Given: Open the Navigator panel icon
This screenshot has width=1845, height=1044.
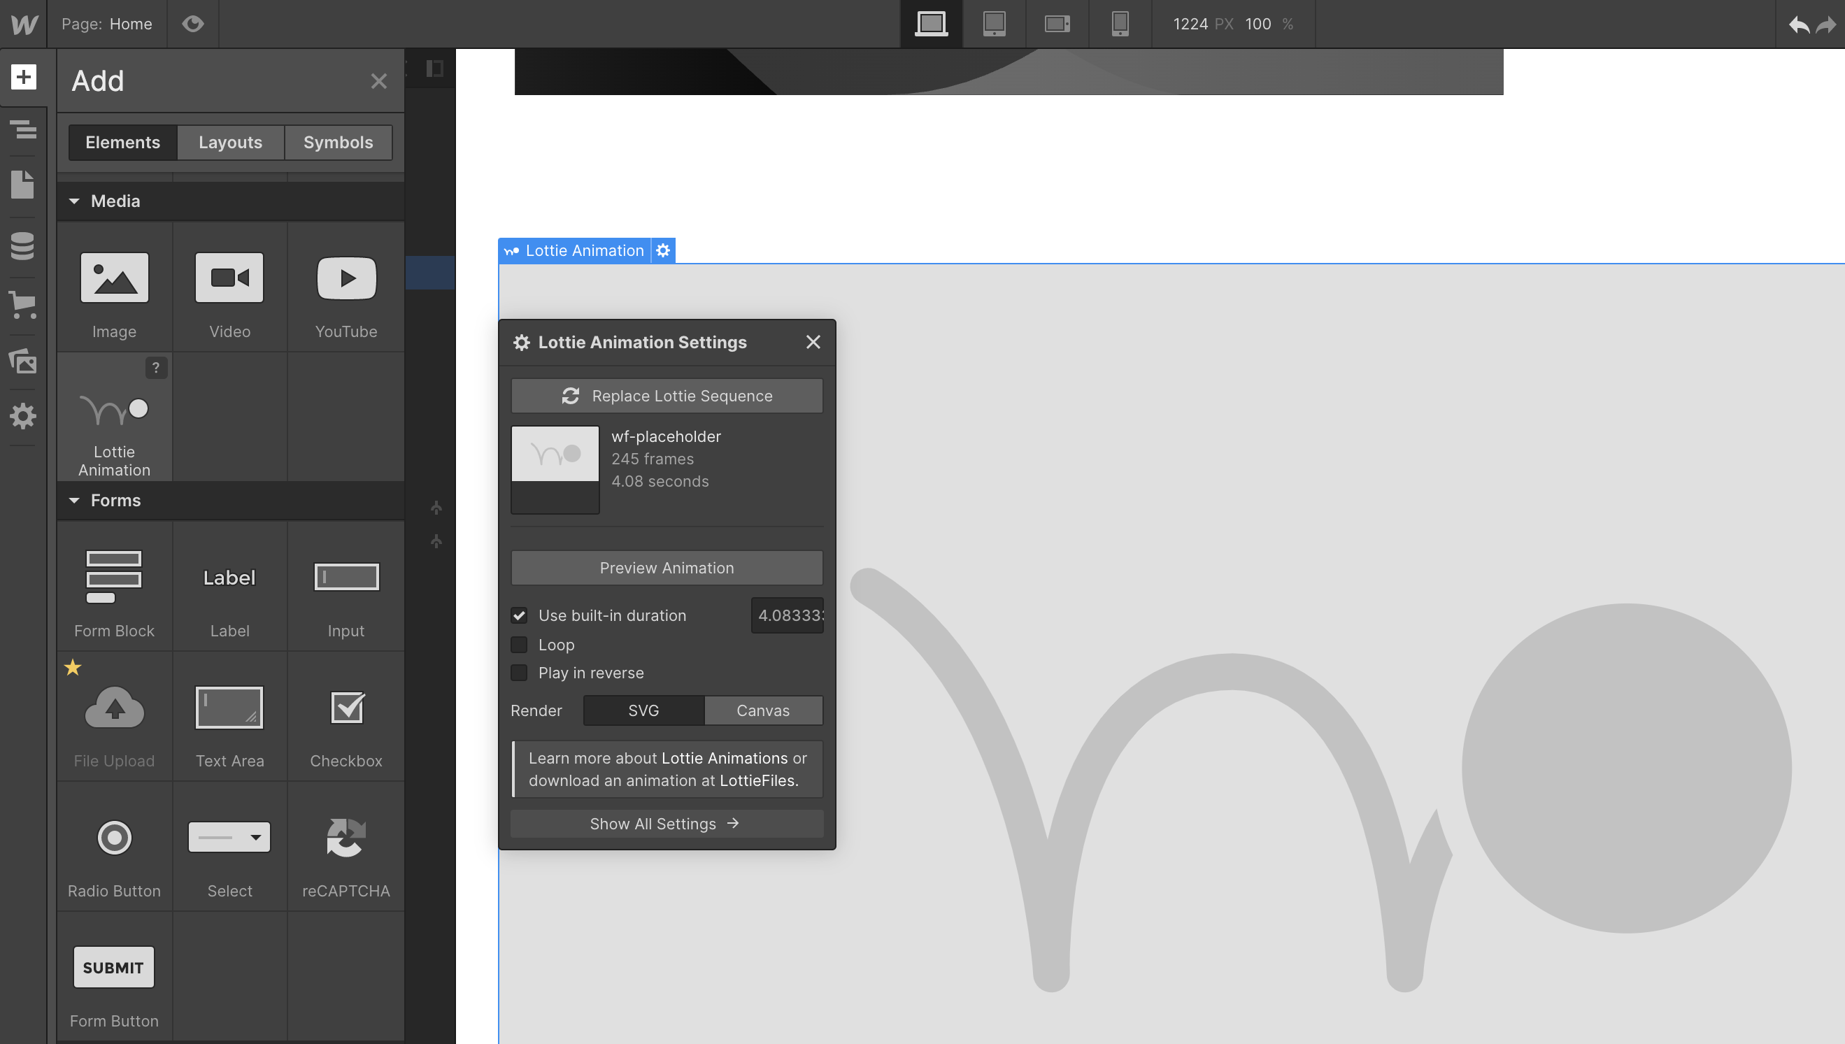Looking at the screenshot, I should 24,129.
